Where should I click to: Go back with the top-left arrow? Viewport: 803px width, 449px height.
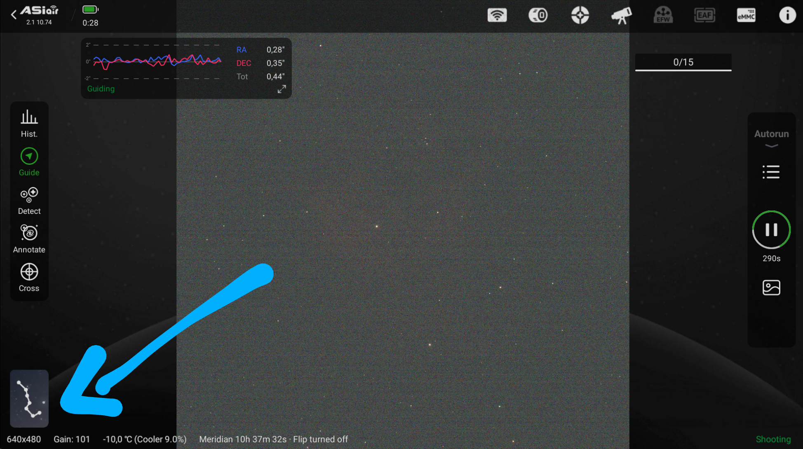point(14,15)
